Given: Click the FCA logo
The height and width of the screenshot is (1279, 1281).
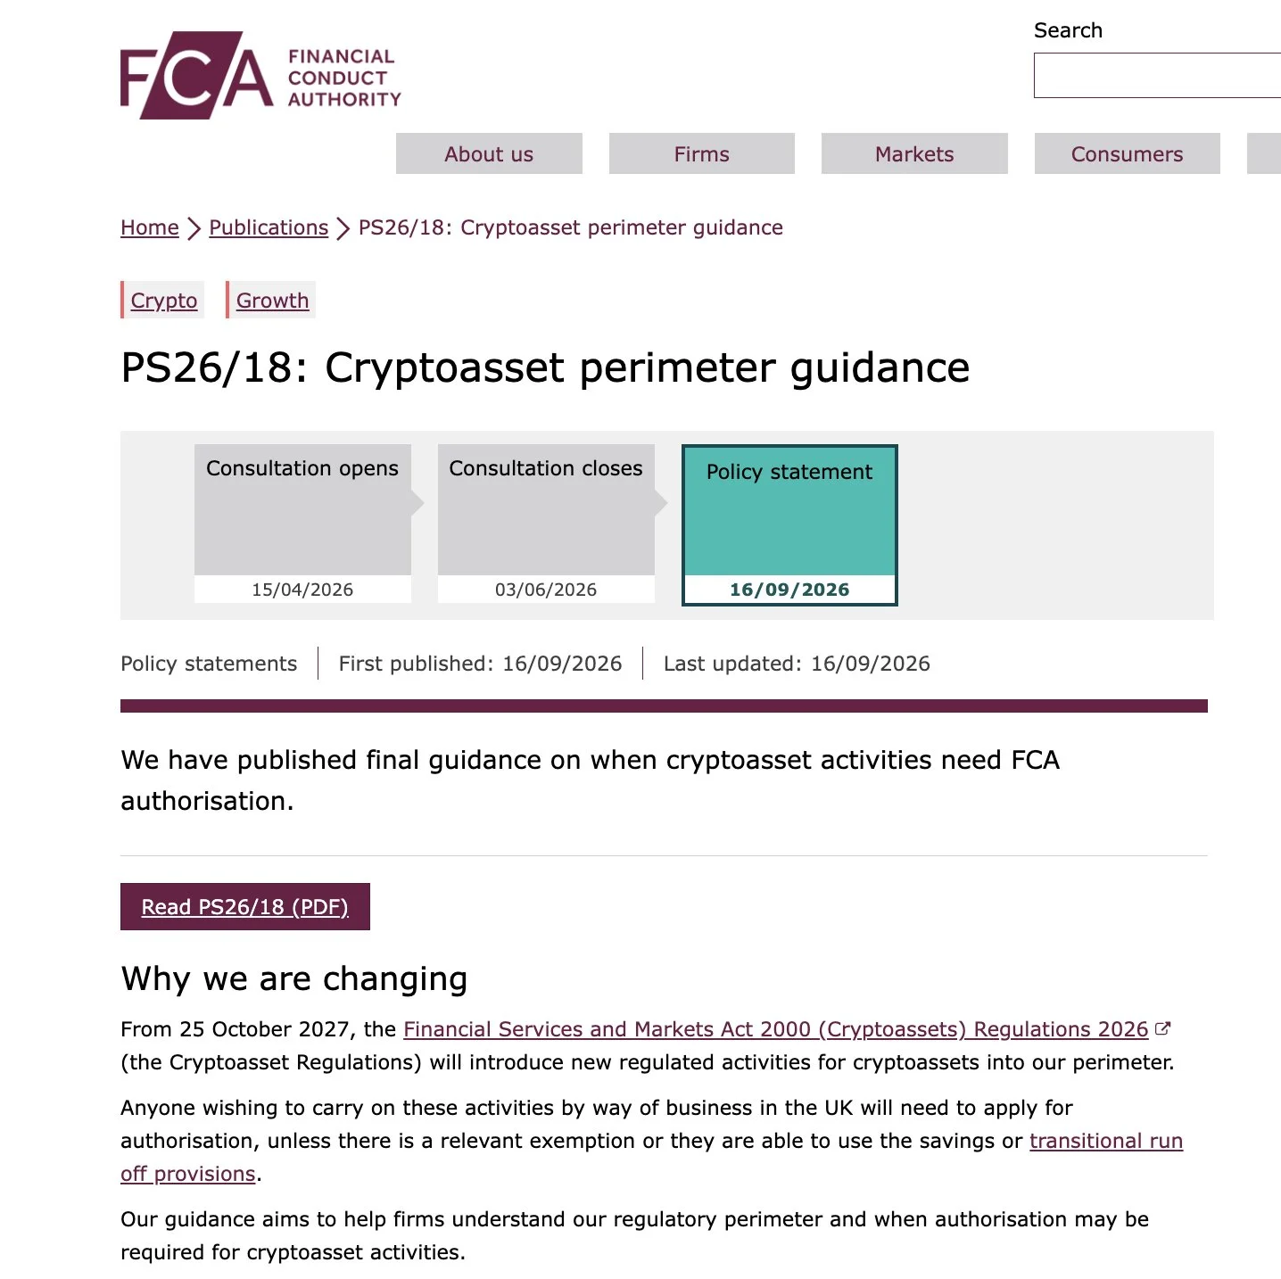Looking at the screenshot, I should coord(260,76).
